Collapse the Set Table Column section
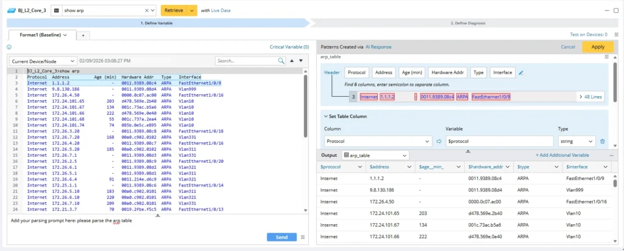Image resolution: width=624 pixels, height=251 pixels. pyautogui.click(x=325, y=116)
